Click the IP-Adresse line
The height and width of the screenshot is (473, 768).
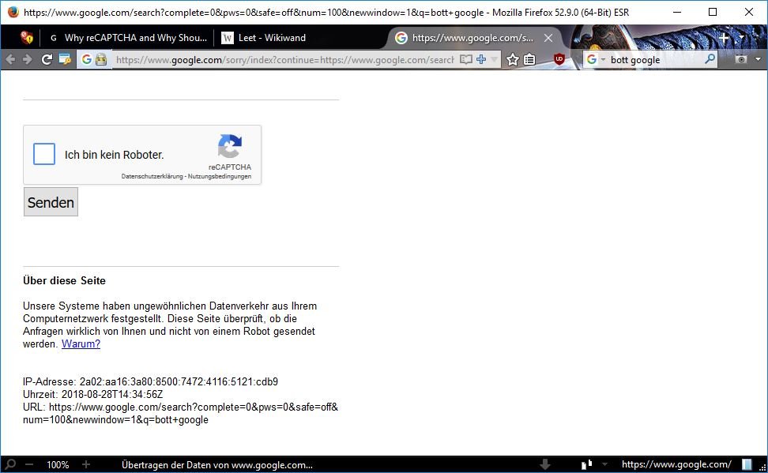click(150, 381)
